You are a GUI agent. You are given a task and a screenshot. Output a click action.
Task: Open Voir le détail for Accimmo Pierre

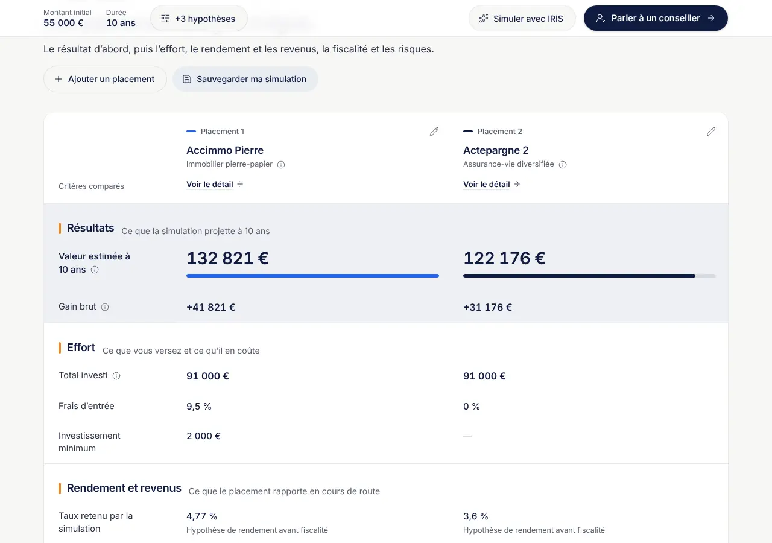[x=215, y=185]
